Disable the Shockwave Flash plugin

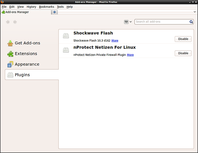(x=183, y=39)
